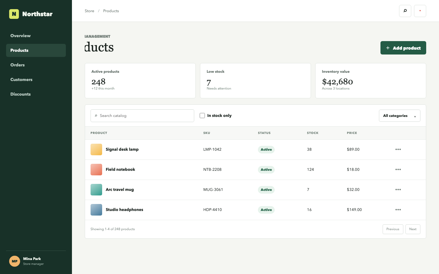
Task: Click the Active badge for Arc travel mug
Action: point(266,190)
